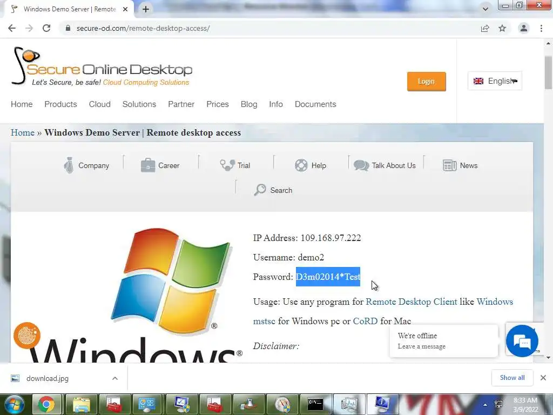Go back with the browser back arrow

click(12, 28)
